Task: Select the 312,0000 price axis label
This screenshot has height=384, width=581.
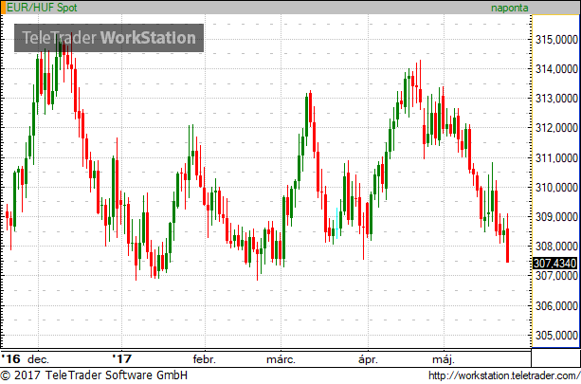Action: pyautogui.click(x=556, y=128)
